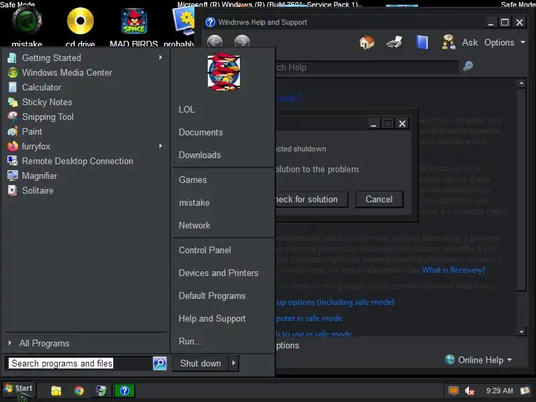Open Downloads from Start menu

[x=200, y=155]
